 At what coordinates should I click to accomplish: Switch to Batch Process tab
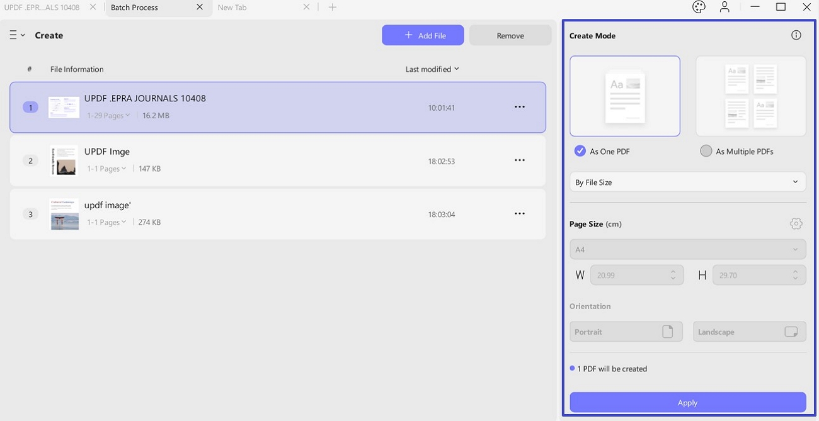(x=134, y=8)
